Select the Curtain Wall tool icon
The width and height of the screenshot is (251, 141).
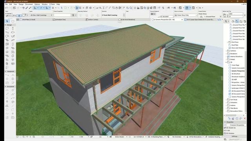click(7, 44)
